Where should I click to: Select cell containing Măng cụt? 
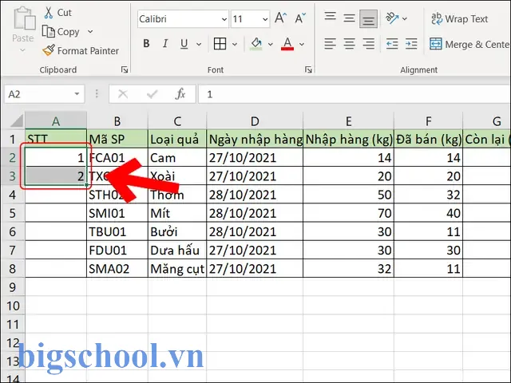point(177,269)
